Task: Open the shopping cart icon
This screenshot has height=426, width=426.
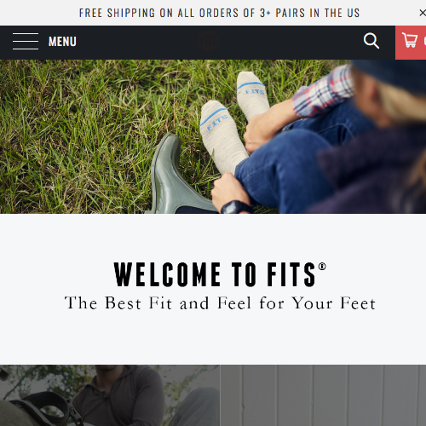Action: [410, 40]
